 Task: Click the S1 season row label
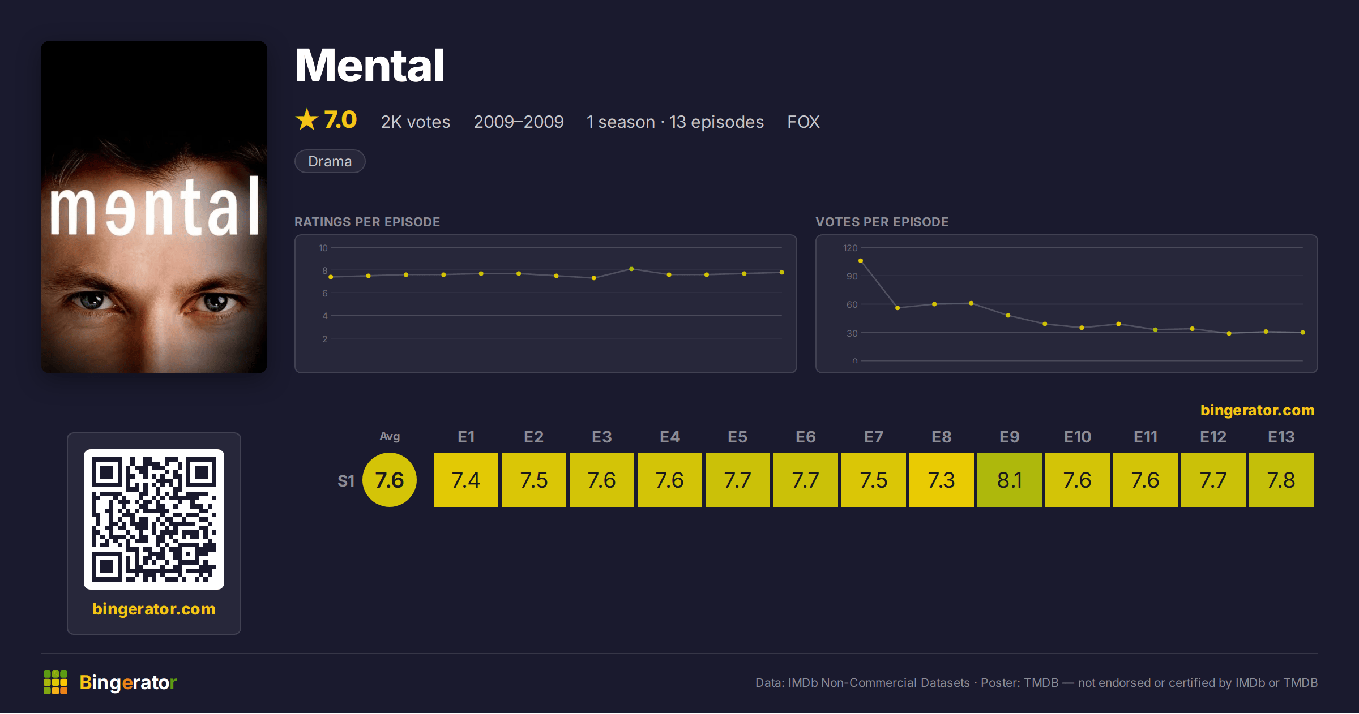346,481
